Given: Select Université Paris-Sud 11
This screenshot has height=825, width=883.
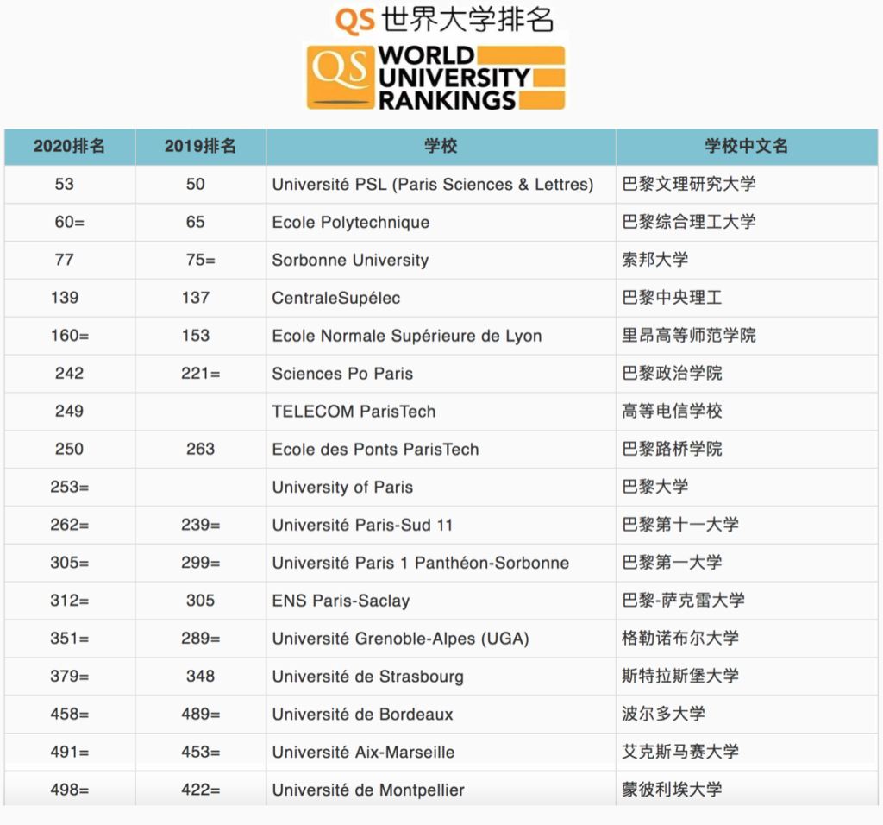Looking at the screenshot, I should point(362,525).
